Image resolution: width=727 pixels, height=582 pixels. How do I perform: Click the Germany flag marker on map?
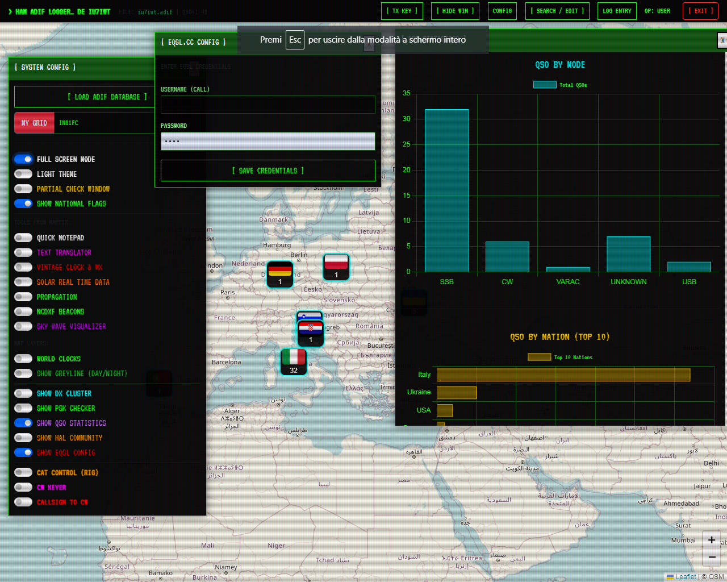[x=280, y=274]
